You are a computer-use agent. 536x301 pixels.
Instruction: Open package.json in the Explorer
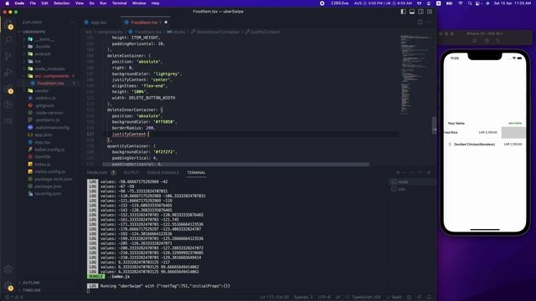point(49,186)
